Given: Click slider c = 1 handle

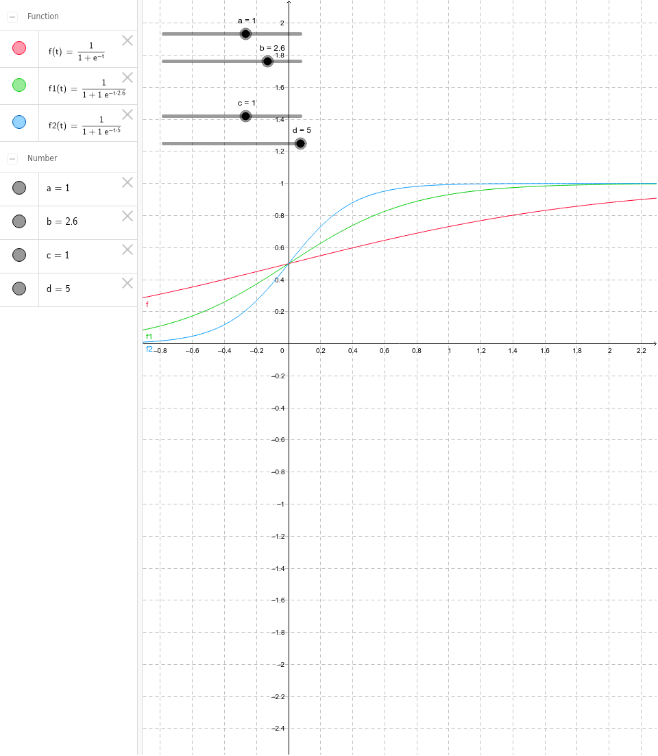Looking at the screenshot, I should (246, 117).
